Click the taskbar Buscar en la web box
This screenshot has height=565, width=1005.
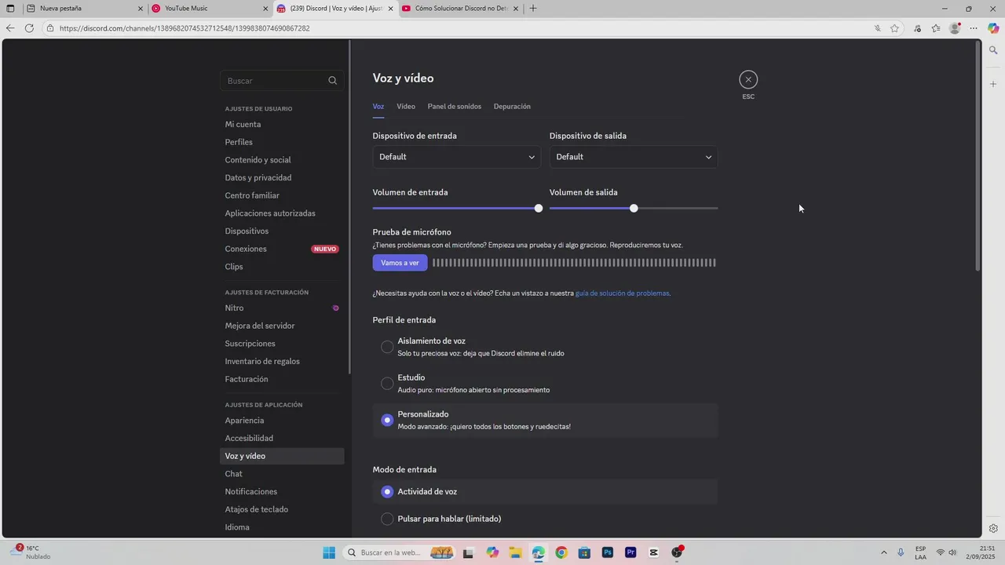click(400, 552)
